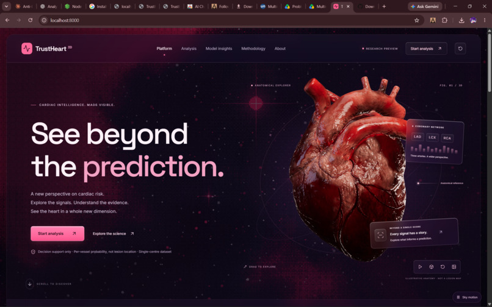View site information icon beside URL
The width and height of the screenshot is (492, 307).
tap(44, 20)
